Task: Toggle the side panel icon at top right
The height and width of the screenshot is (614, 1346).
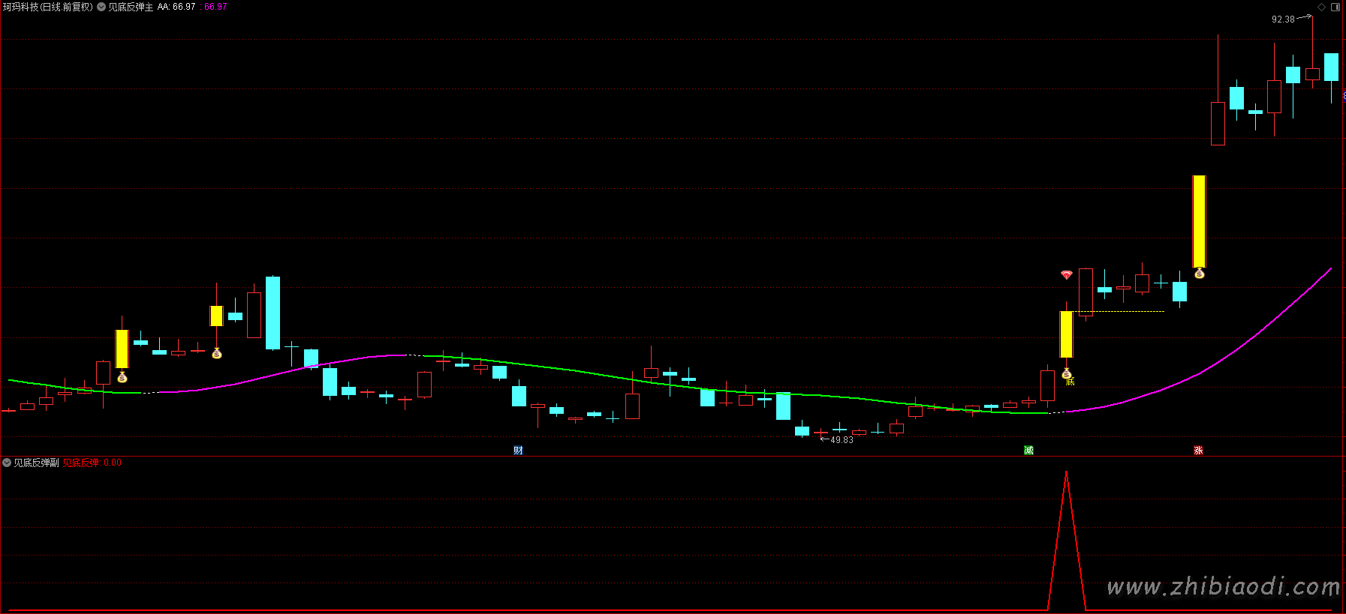Action: (1335, 7)
